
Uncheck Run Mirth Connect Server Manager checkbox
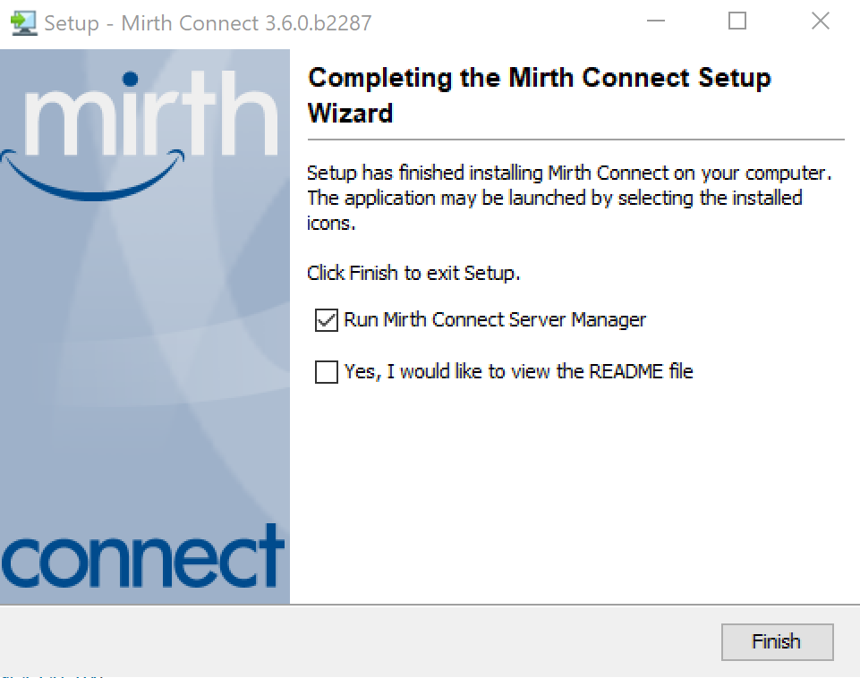click(327, 320)
